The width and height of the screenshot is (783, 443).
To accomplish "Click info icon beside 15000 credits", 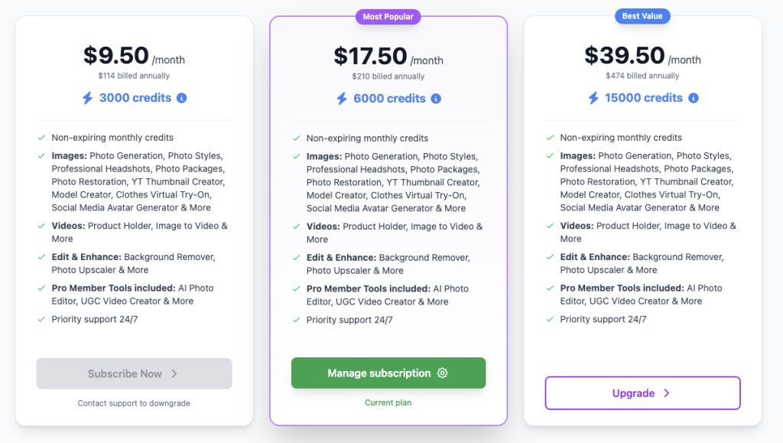I will (x=694, y=98).
